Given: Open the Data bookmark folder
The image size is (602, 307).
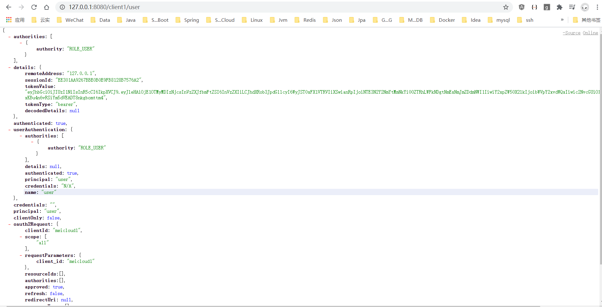Looking at the screenshot, I should [x=100, y=20].
